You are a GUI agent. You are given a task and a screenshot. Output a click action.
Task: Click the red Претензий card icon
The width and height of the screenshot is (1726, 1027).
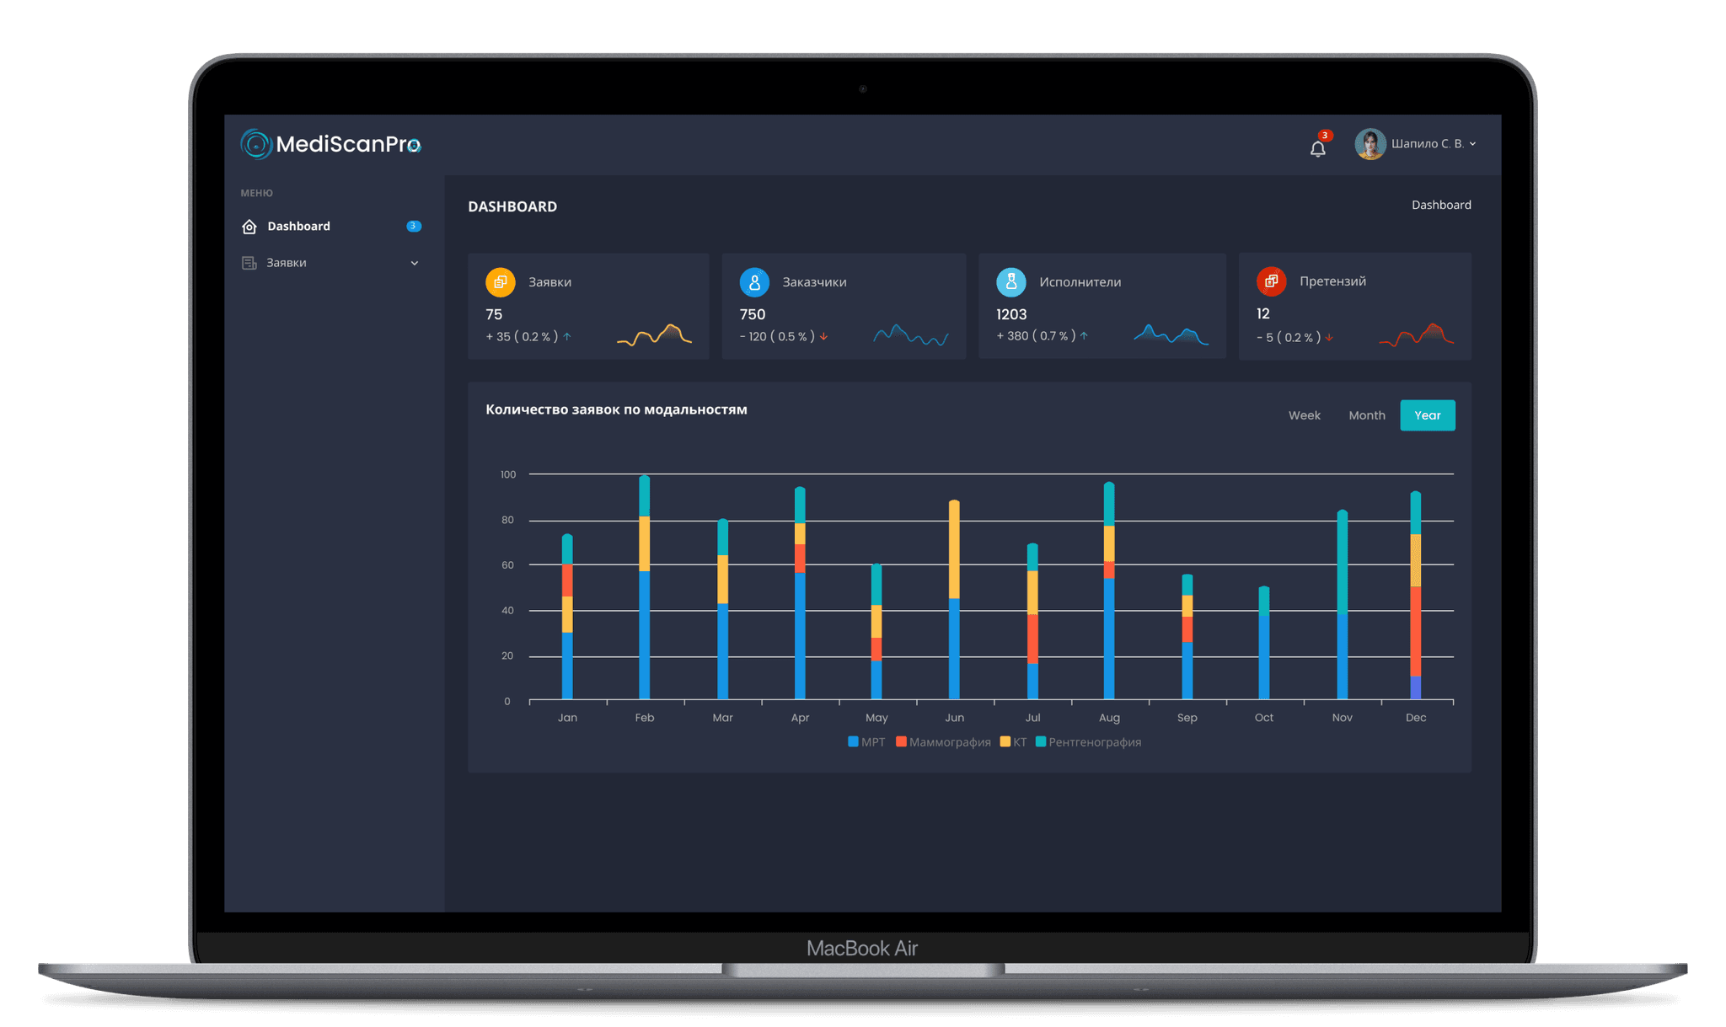(x=1271, y=281)
